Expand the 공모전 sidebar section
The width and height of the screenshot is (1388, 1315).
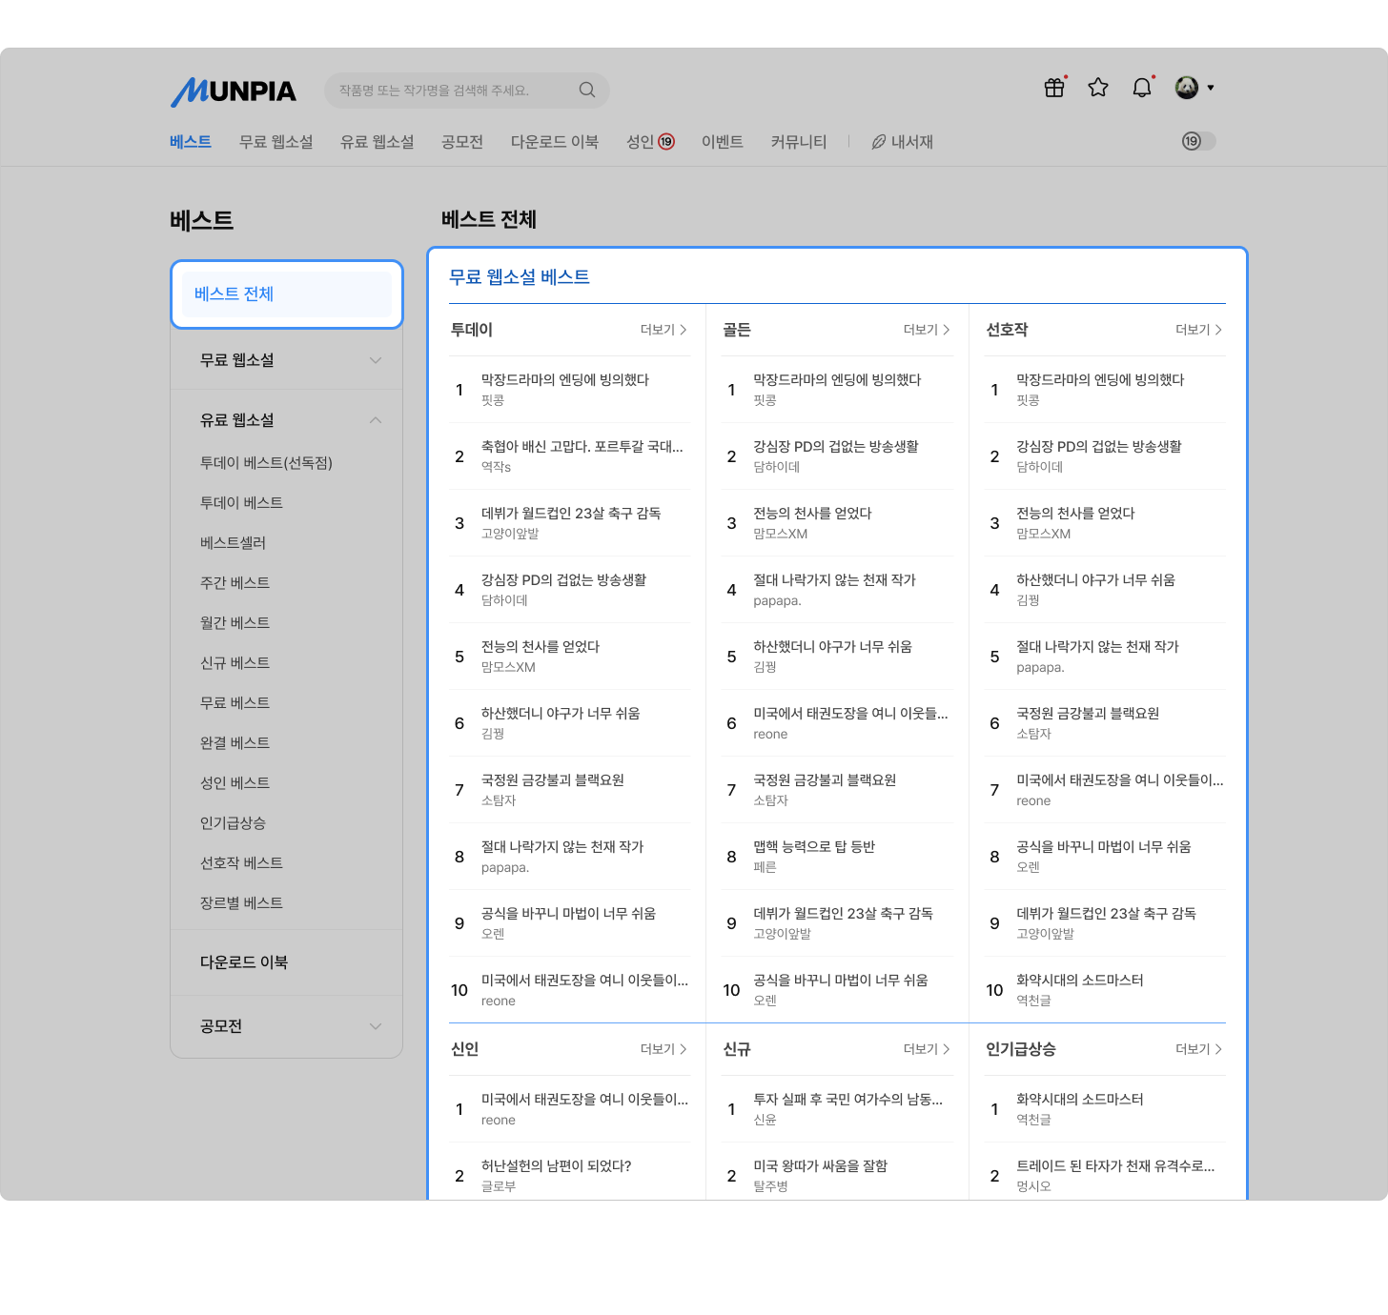287,1026
